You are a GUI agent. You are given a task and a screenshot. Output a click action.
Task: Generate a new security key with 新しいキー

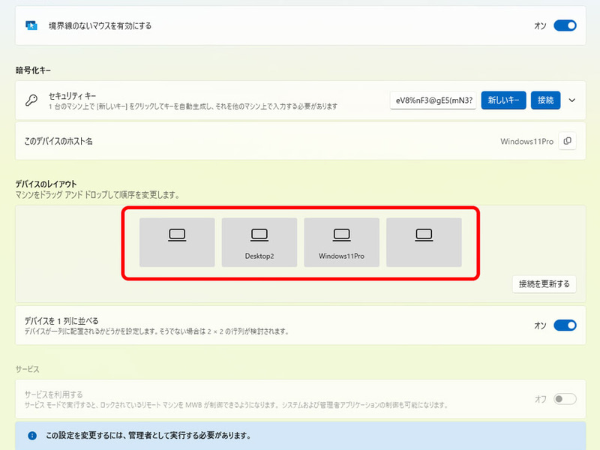503,100
